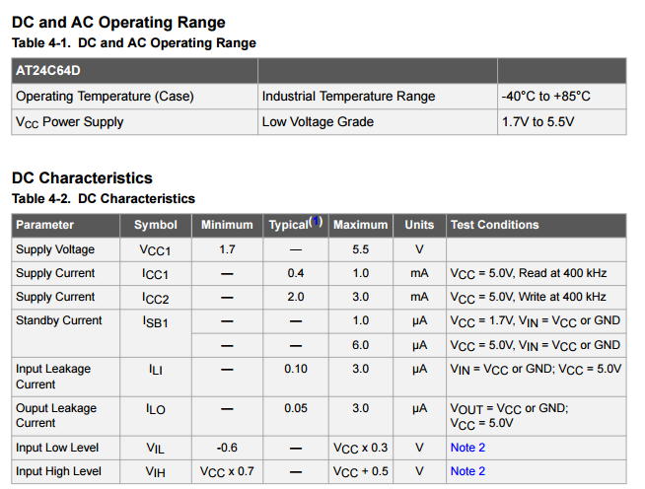Click the footnote 1 superscript beside Typical
This screenshot has height=489, width=645.
click(317, 222)
